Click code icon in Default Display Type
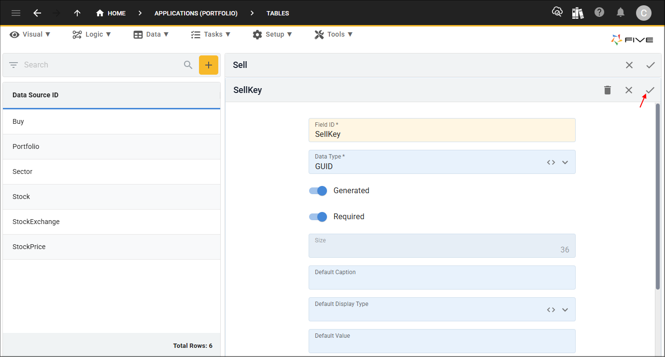 [551, 310]
